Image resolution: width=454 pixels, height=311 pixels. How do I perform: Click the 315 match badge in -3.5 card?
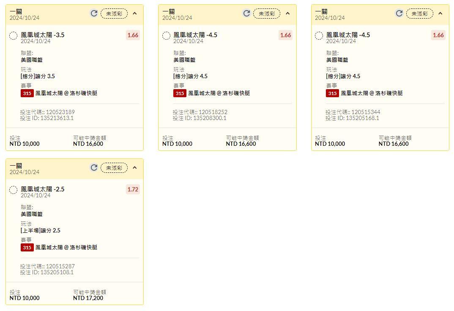pos(27,93)
